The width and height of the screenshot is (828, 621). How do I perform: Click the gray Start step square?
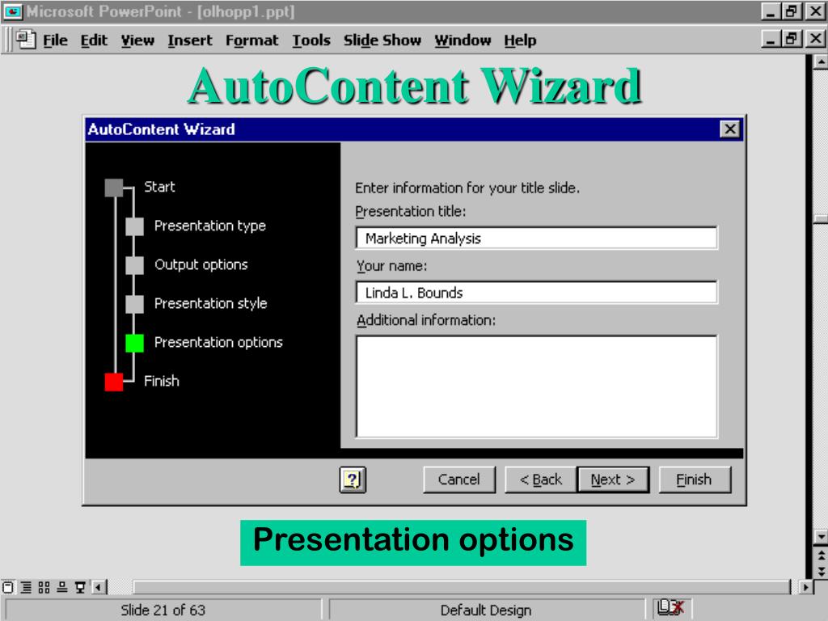pyautogui.click(x=113, y=188)
